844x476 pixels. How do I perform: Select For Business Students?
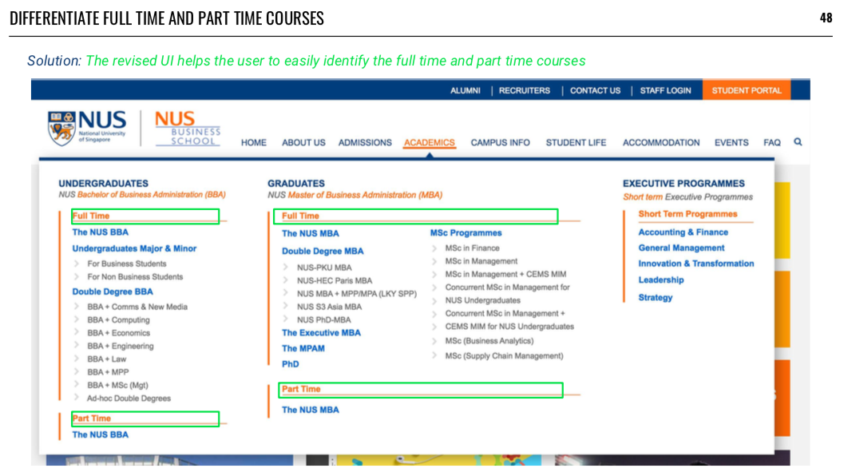tap(126, 264)
